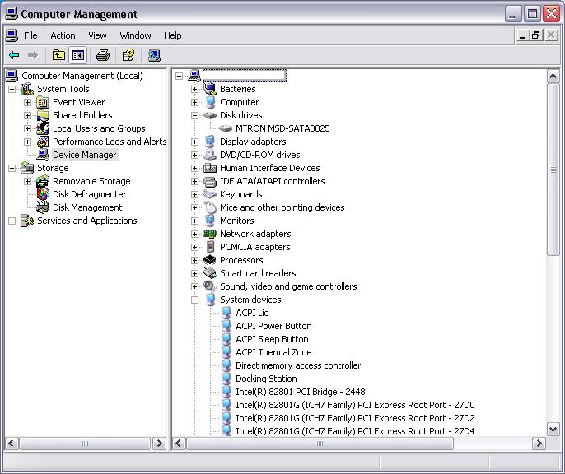Restore the inner MMC child window

click(536, 35)
